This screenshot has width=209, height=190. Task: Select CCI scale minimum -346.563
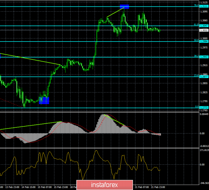pyautogui.click(x=204, y=183)
